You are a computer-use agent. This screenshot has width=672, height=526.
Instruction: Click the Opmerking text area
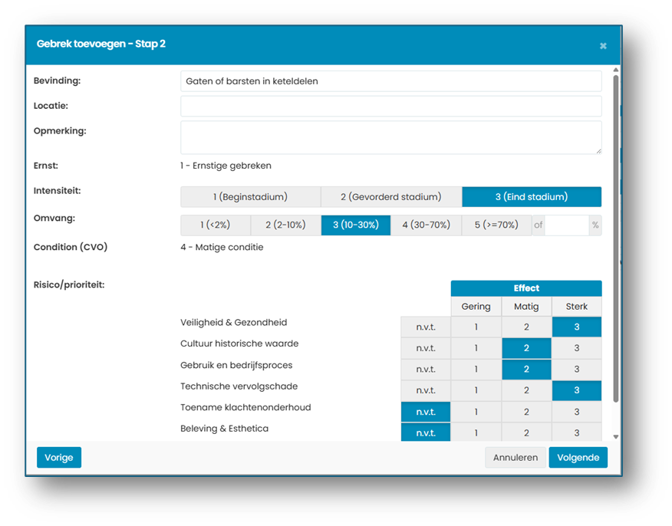pyautogui.click(x=391, y=137)
